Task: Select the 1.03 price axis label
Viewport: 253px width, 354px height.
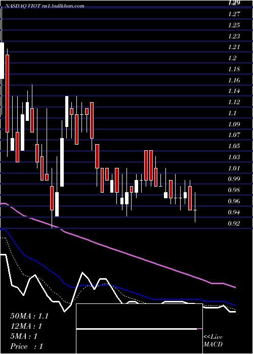Action: tap(234, 157)
